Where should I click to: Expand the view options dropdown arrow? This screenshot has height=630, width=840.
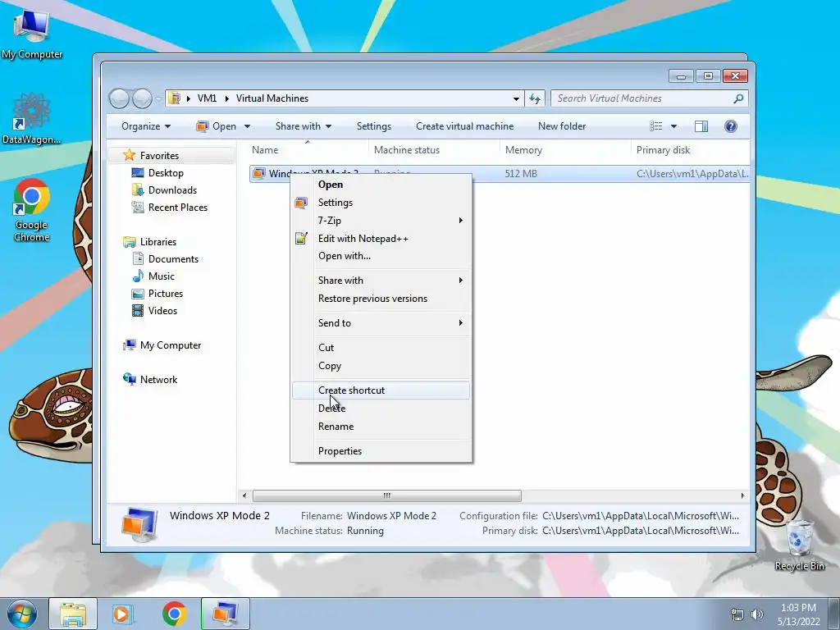pyautogui.click(x=674, y=126)
